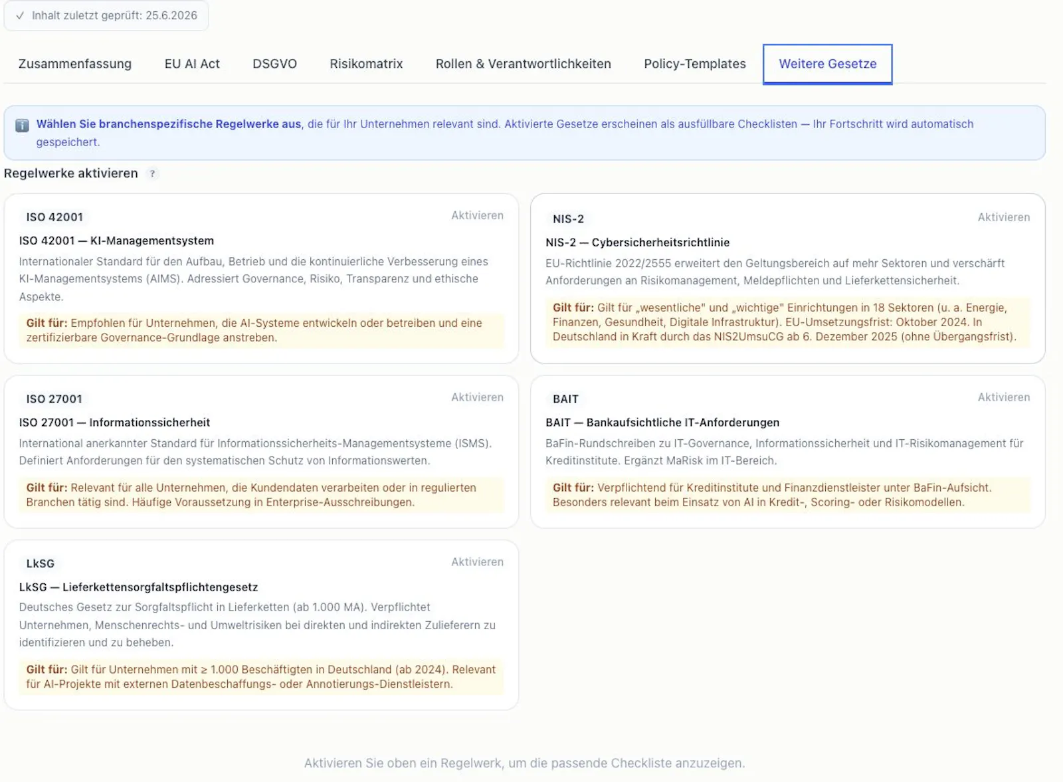
Task: Click the ISO 42001 description starting Internationaler Standard
Action: [254, 279]
